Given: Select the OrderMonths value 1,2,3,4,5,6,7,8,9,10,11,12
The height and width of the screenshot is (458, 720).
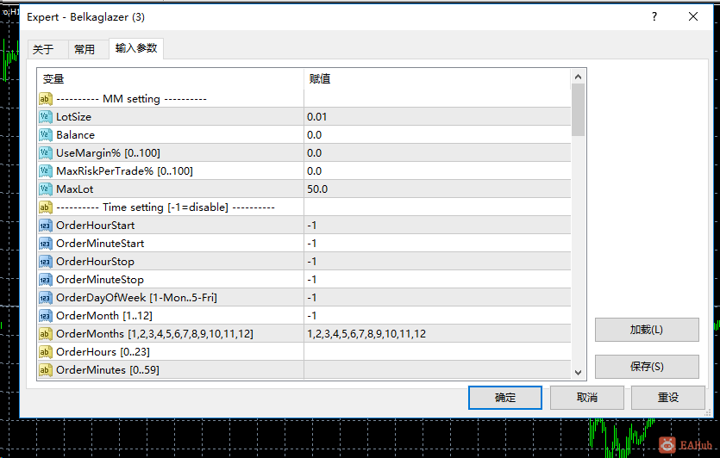Looking at the screenshot, I should tap(366, 334).
